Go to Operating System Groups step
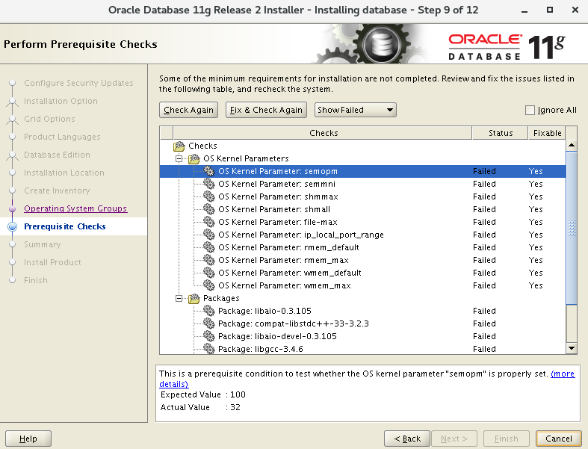 click(x=75, y=208)
